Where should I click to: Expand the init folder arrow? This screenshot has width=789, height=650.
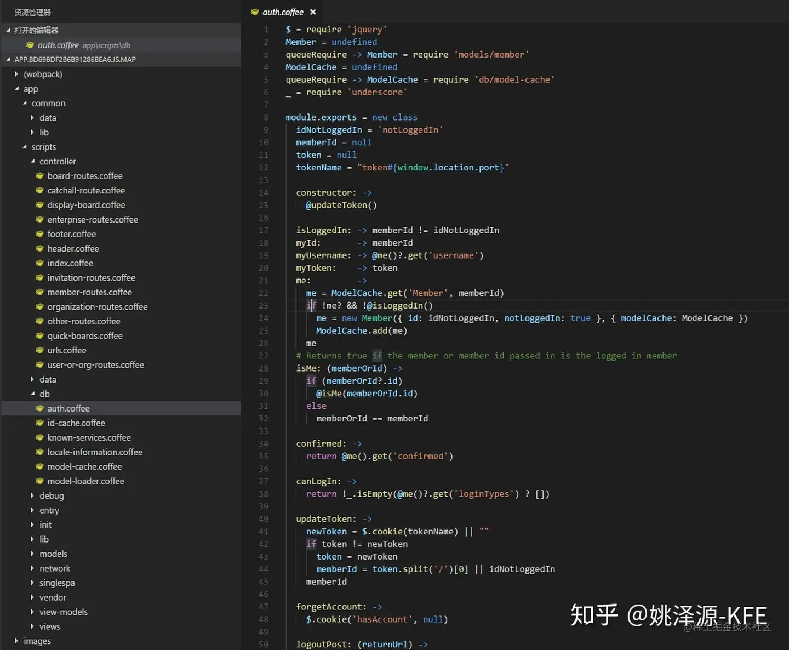coord(32,524)
